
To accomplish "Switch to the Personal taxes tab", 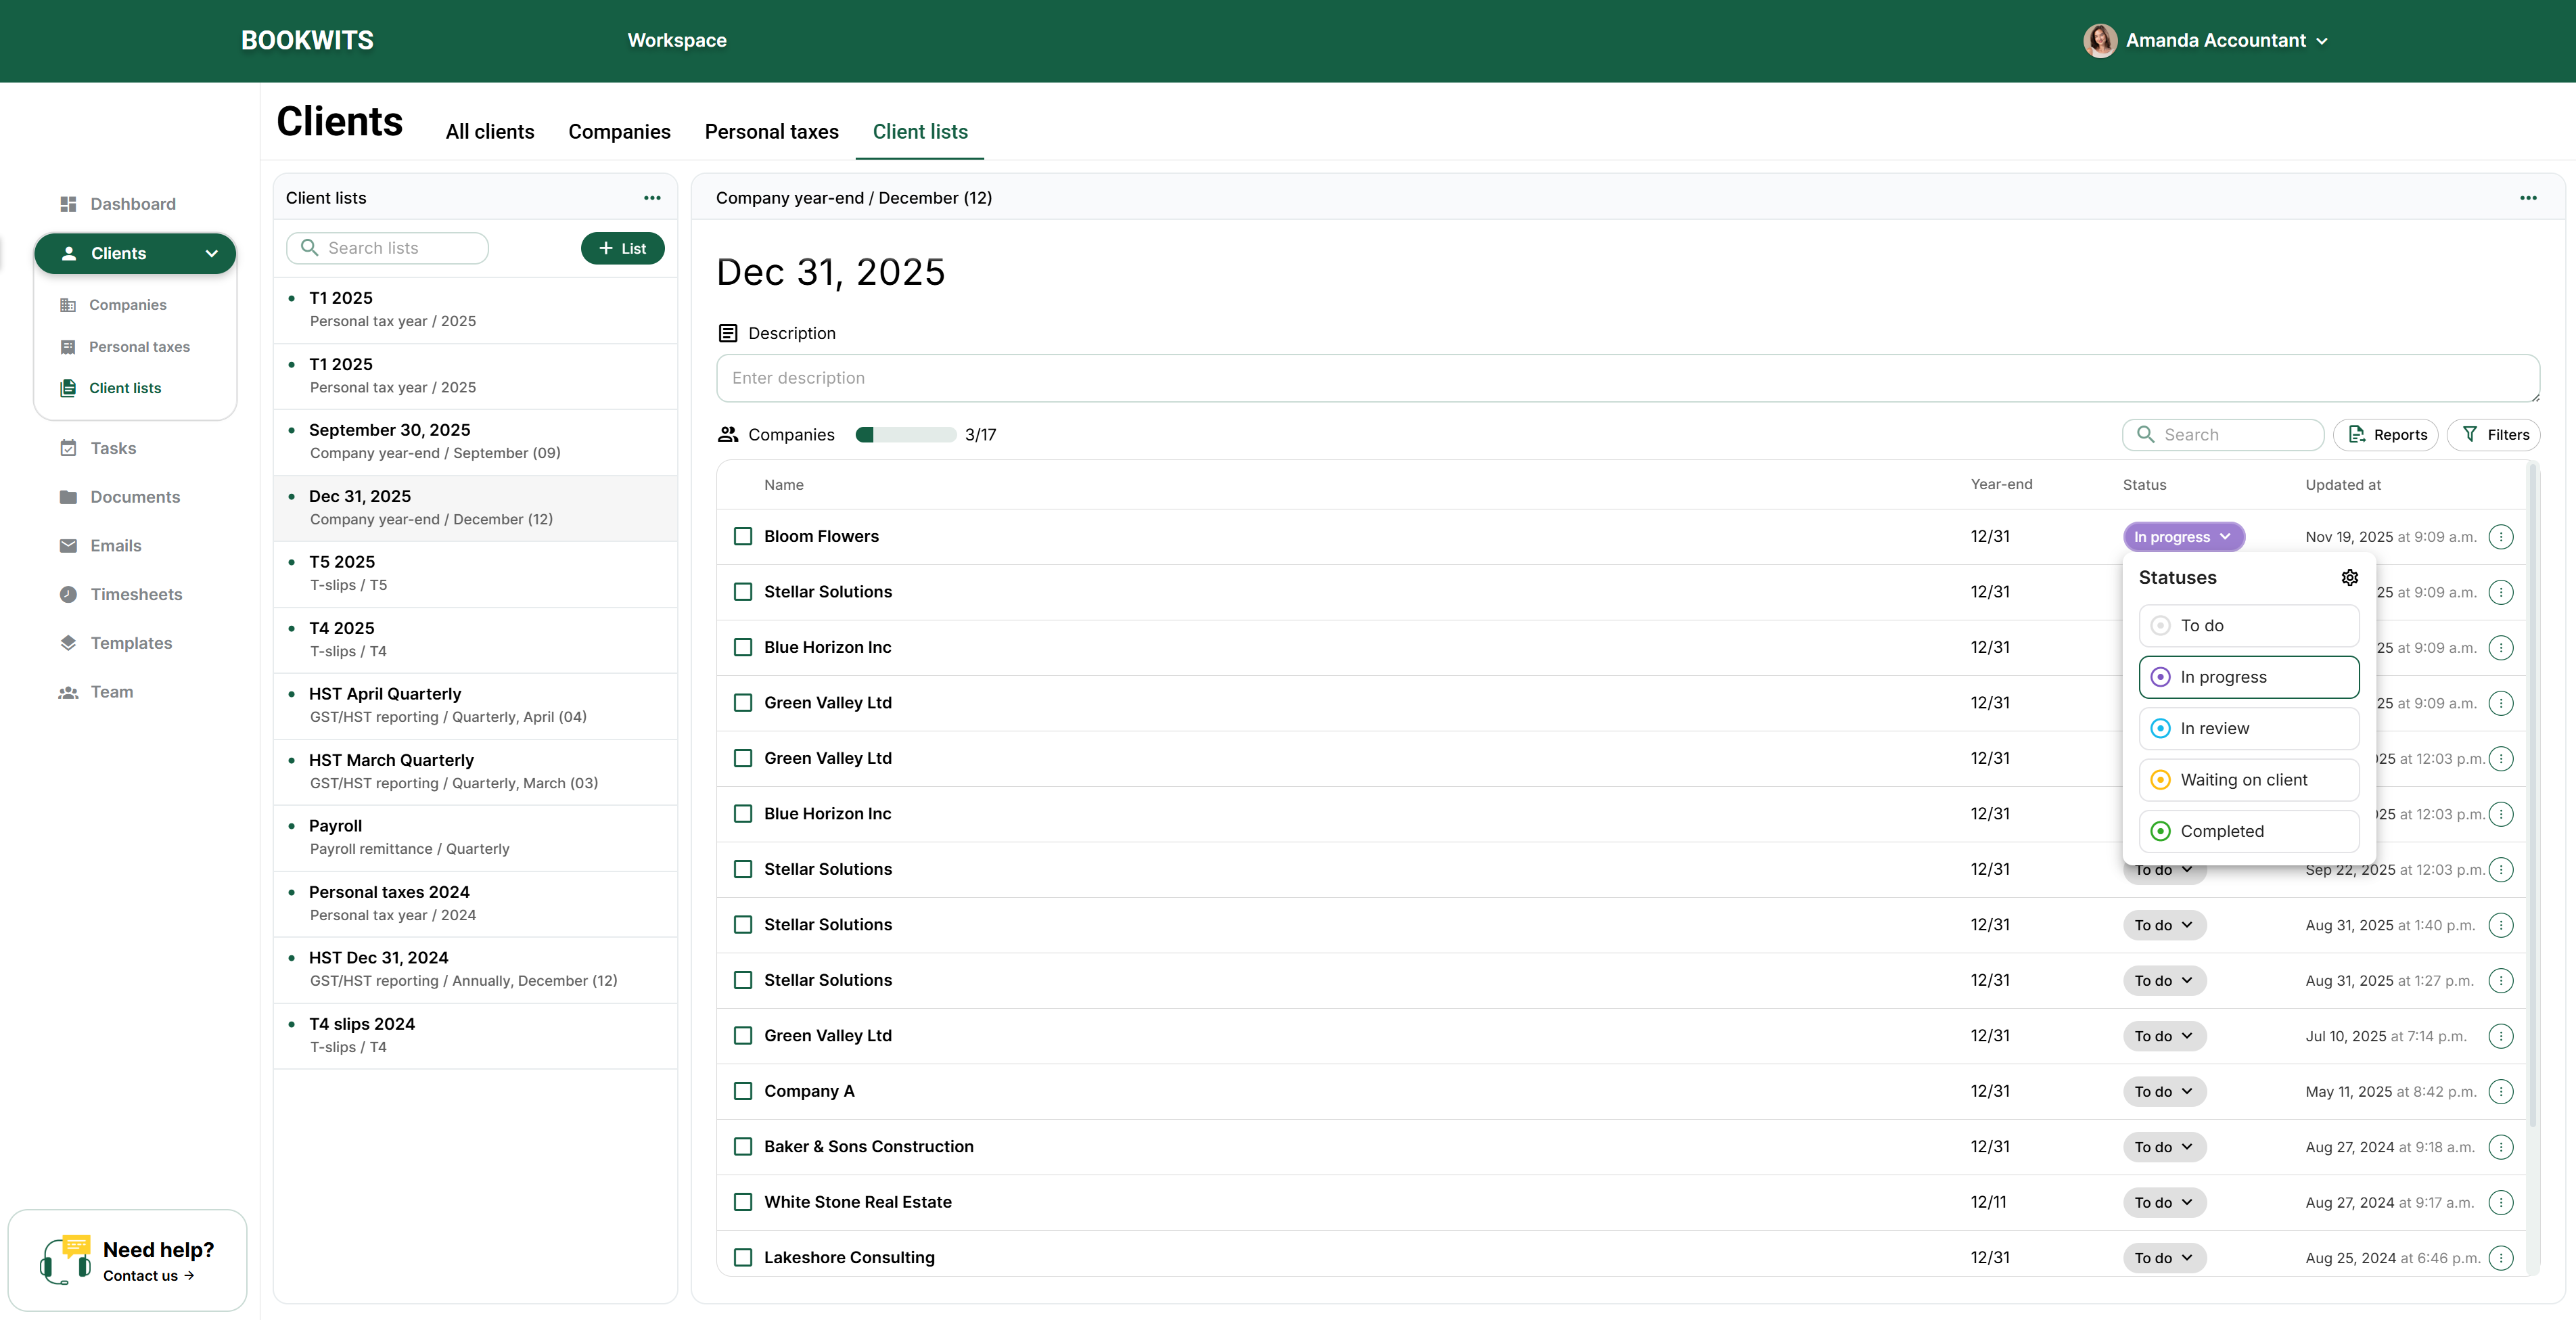I will point(771,132).
